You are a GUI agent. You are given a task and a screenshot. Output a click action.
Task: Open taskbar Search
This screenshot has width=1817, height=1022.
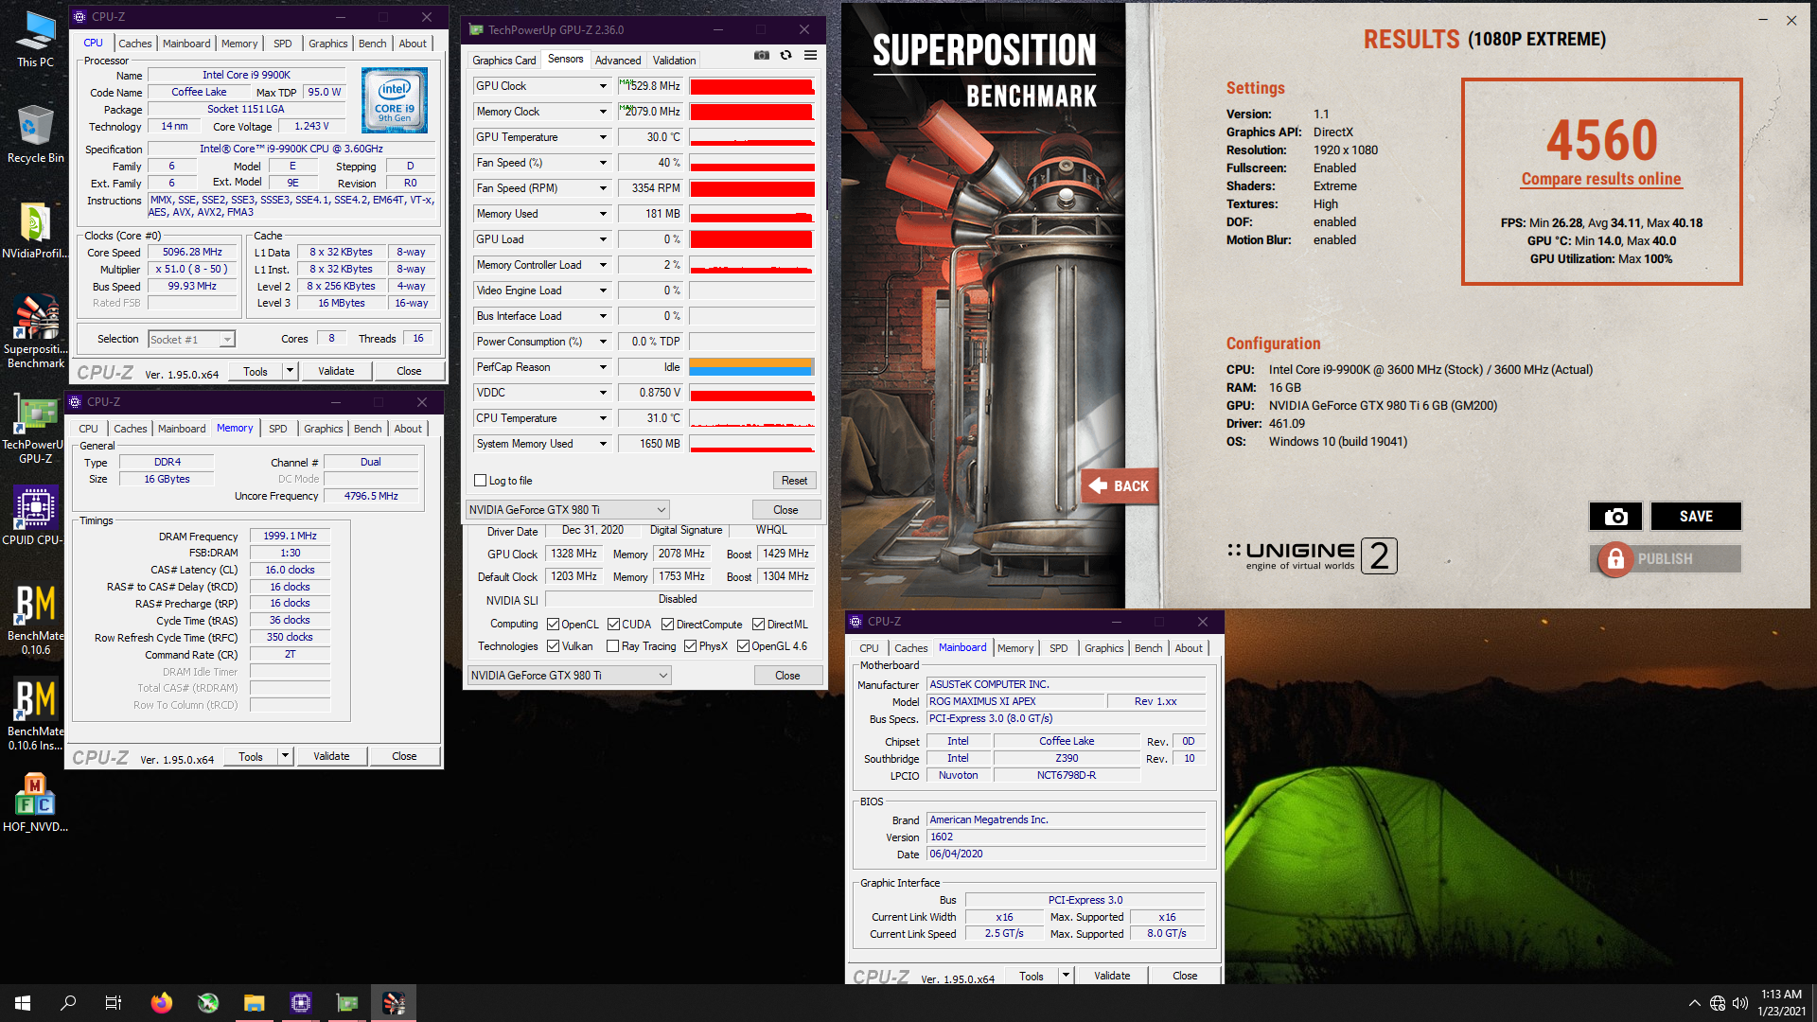tap(68, 1003)
